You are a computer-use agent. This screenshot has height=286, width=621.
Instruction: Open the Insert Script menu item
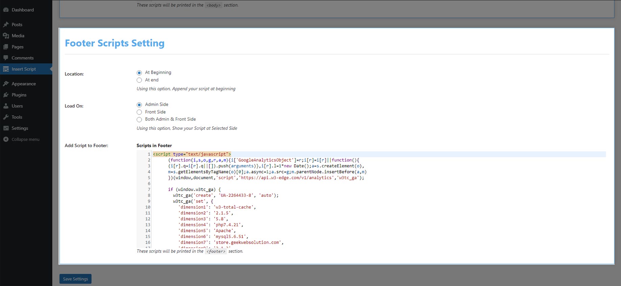tap(26, 69)
